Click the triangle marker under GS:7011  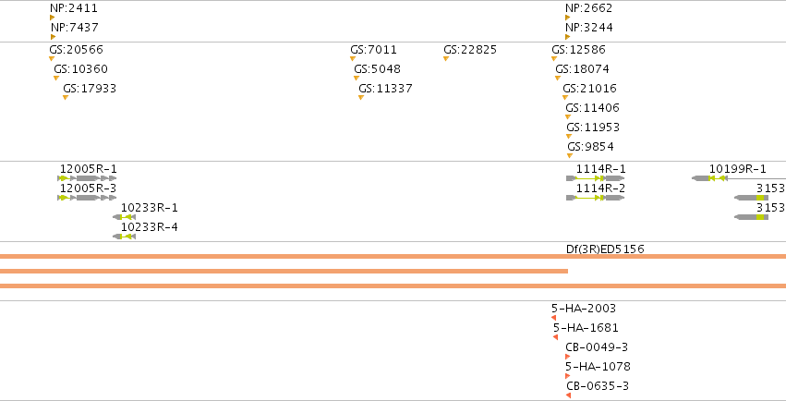pyautogui.click(x=353, y=58)
